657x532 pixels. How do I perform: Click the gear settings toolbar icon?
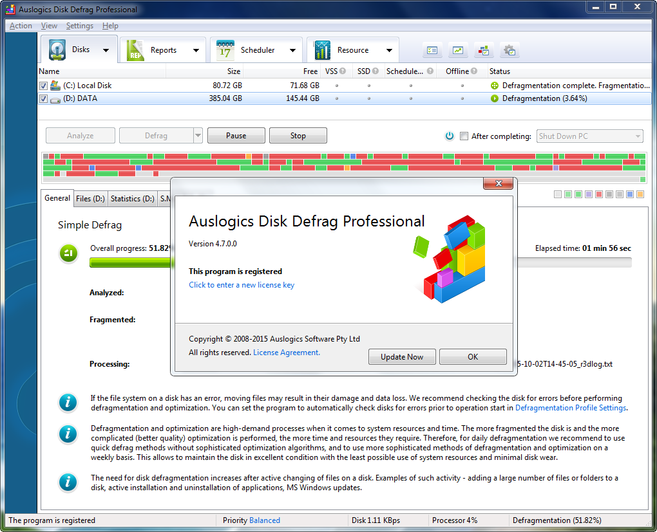tap(509, 50)
